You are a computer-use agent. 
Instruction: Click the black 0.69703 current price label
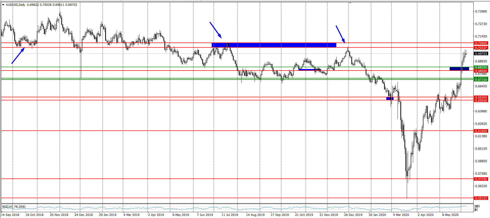[x=481, y=54]
